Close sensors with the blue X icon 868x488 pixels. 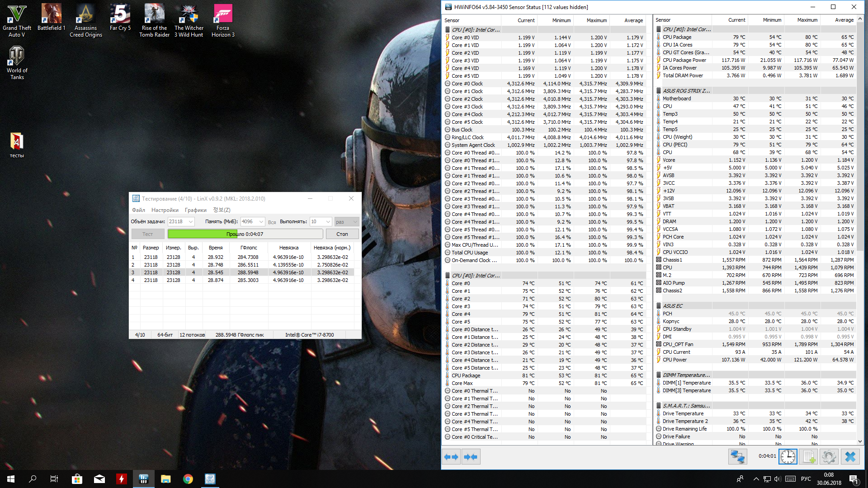pyautogui.click(x=850, y=457)
